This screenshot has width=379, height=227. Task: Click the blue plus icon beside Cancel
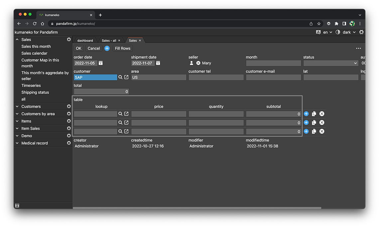(x=107, y=49)
